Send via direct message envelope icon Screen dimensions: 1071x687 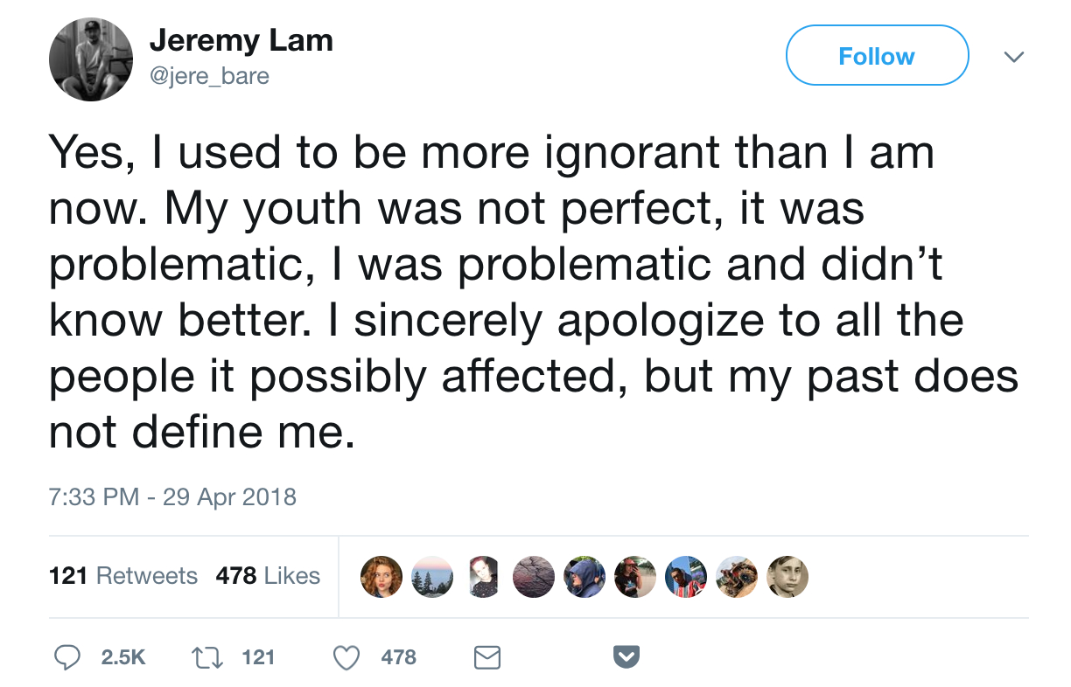point(486,657)
